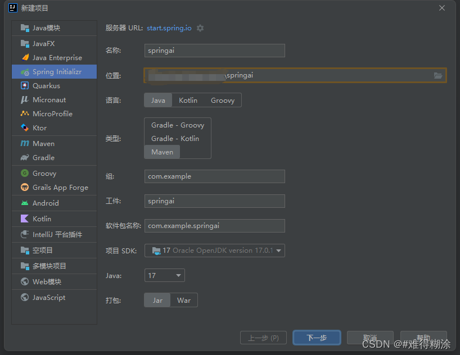Choose Gradle - Kotlin build type
This screenshot has width=460, height=355.
click(x=175, y=138)
